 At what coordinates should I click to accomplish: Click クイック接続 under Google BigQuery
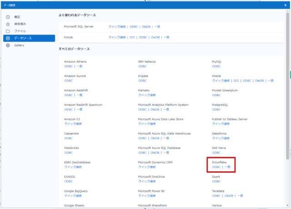coord(73,196)
